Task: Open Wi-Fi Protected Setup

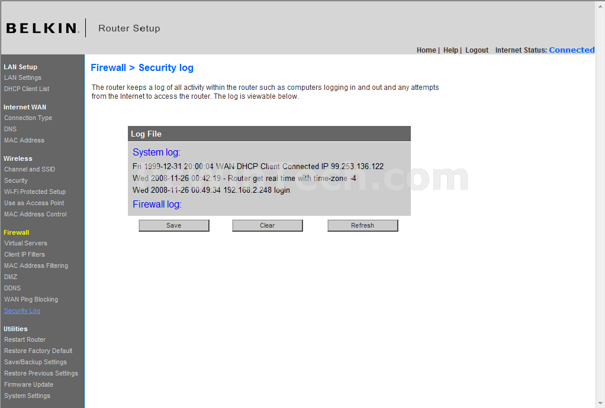Action: click(x=35, y=192)
